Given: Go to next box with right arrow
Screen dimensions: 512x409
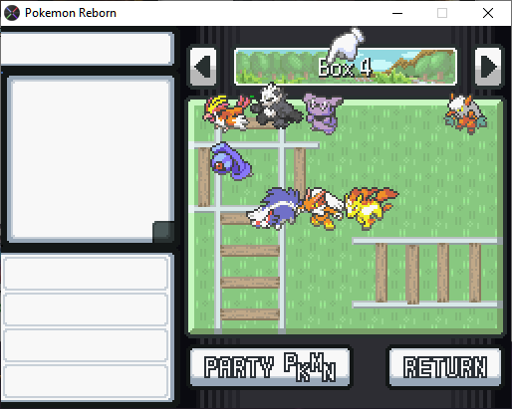Looking at the screenshot, I should pos(488,67).
